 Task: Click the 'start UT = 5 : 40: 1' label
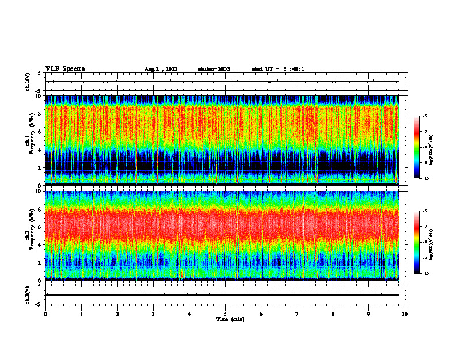click(278, 69)
